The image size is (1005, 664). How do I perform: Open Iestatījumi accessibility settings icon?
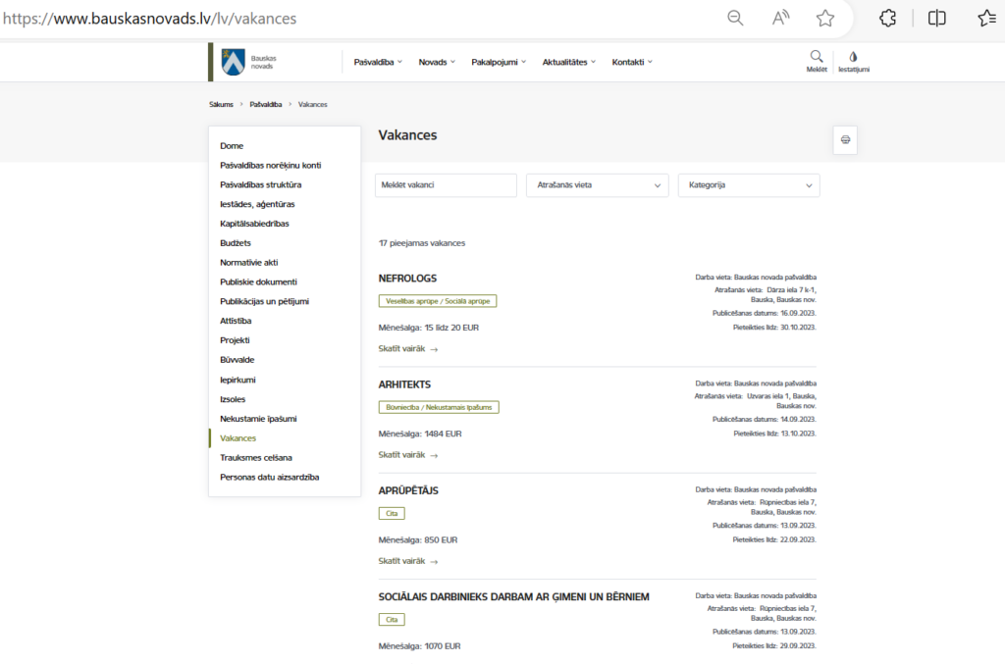(853, 57)
